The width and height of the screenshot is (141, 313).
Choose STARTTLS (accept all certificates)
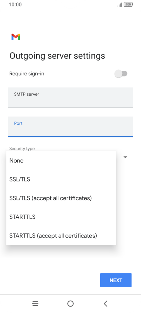coord(61,235)
